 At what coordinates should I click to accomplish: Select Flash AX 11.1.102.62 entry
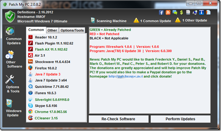pyautogui.click(x=51, y=49)
